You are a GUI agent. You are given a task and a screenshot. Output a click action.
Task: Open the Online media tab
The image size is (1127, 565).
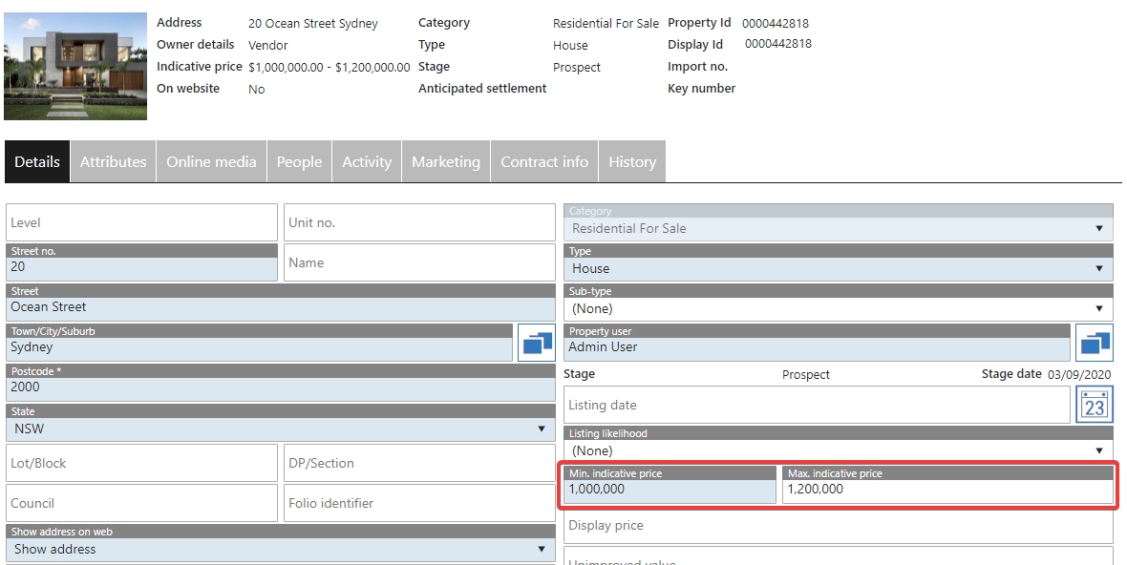[x=211, y=162]
